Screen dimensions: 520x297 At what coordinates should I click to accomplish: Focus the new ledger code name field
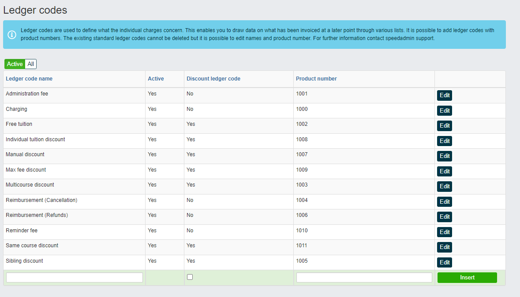coord(75,278)
